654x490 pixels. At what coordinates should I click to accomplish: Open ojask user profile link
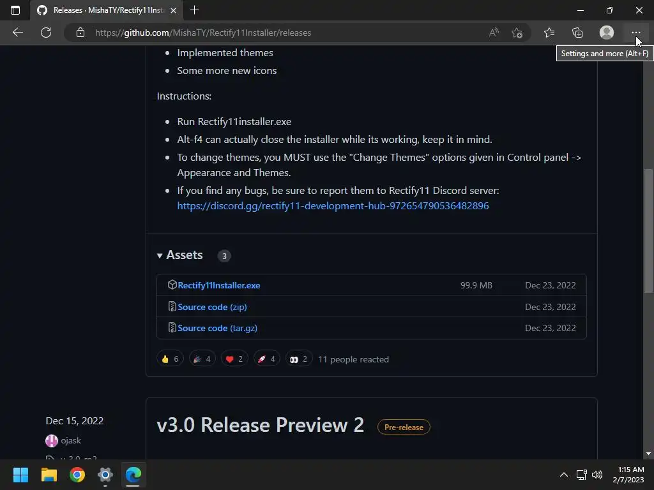click(71, 440)
